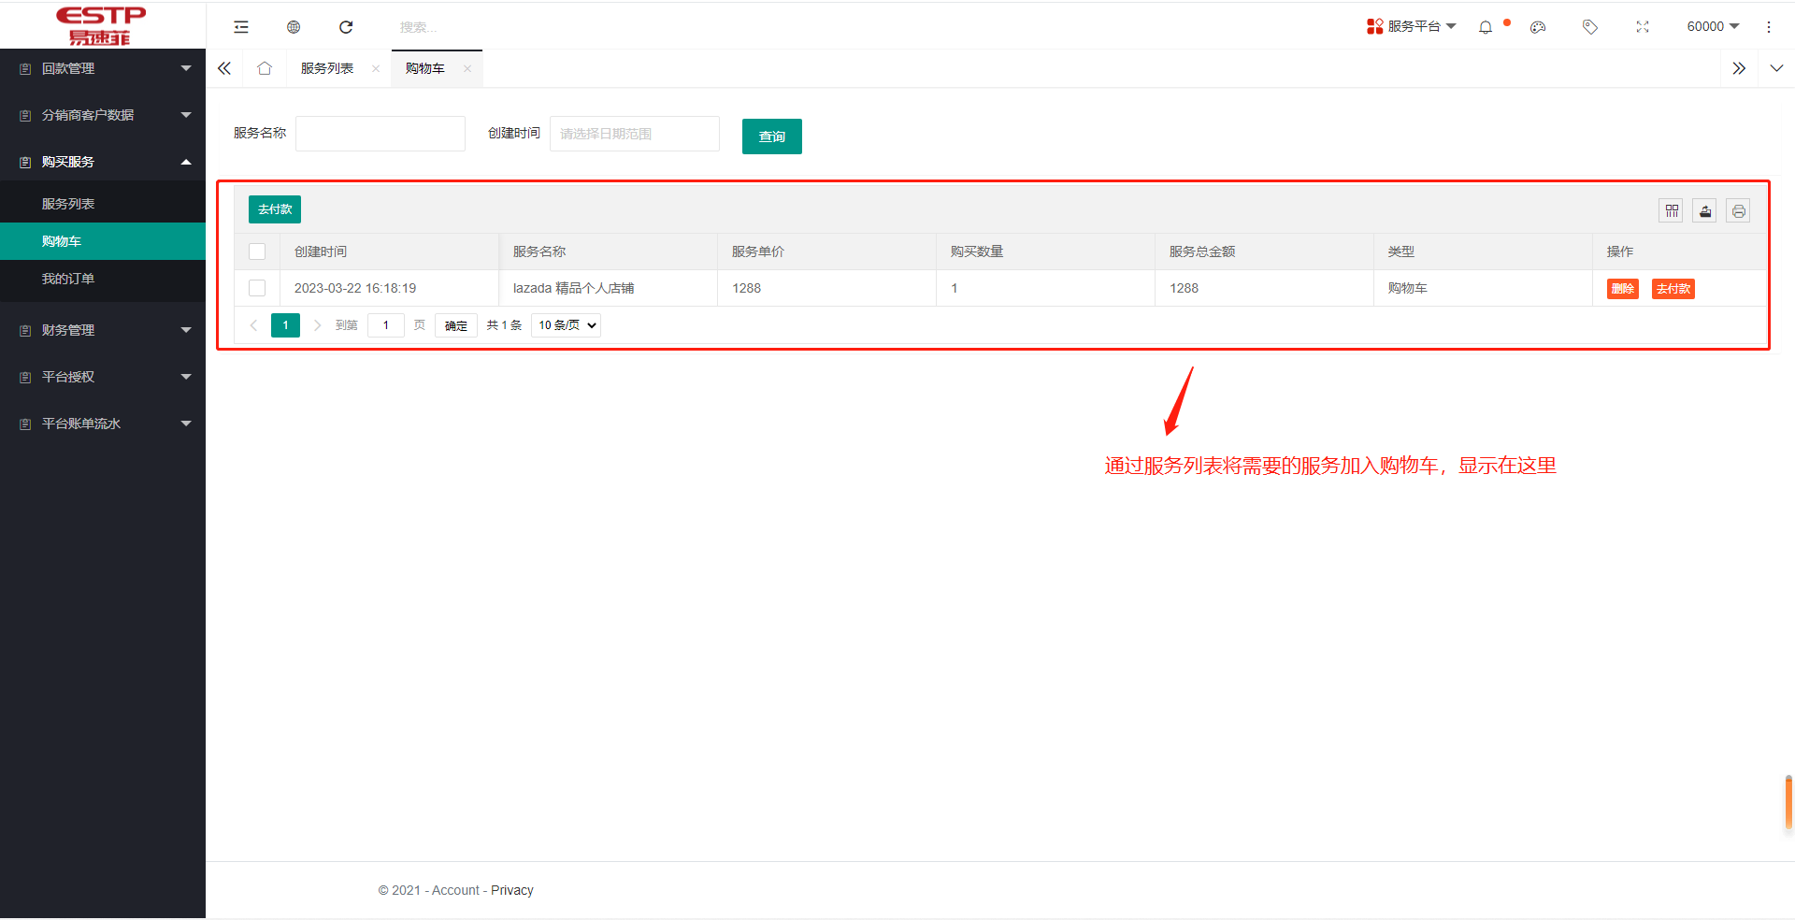Click the refresh icon in top bar
The width and height of the screenshot is (1795, 920).
[346, 27]
